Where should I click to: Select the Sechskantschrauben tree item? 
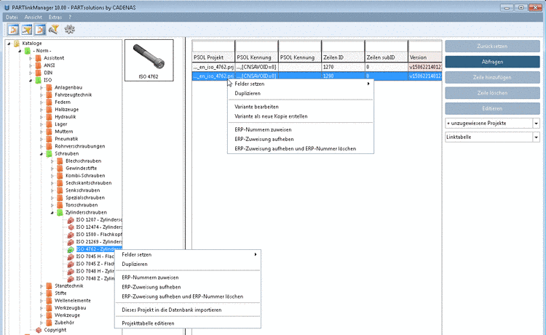[88, 183]
